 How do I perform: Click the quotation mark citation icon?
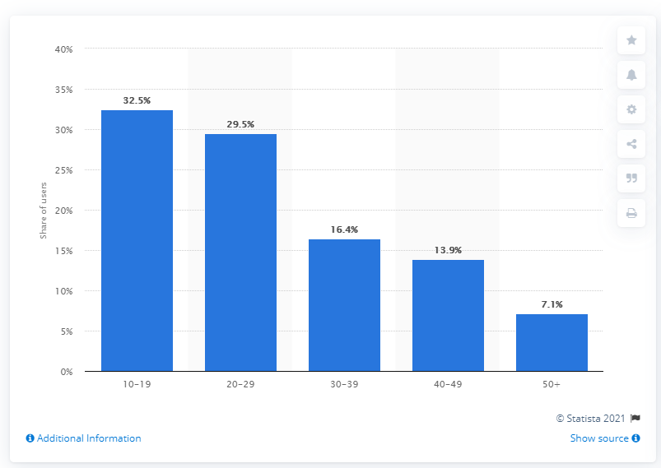pyautogui.click(x=631, y=178)
